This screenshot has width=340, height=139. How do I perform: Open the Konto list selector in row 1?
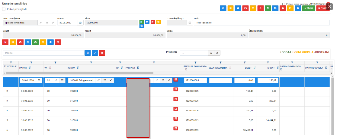(105, 80)
